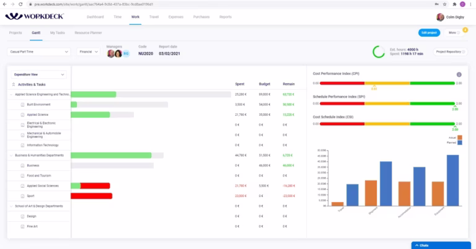Bookmark this page with the star icon
Screen dimensions: 476x249
click(445, 4)
